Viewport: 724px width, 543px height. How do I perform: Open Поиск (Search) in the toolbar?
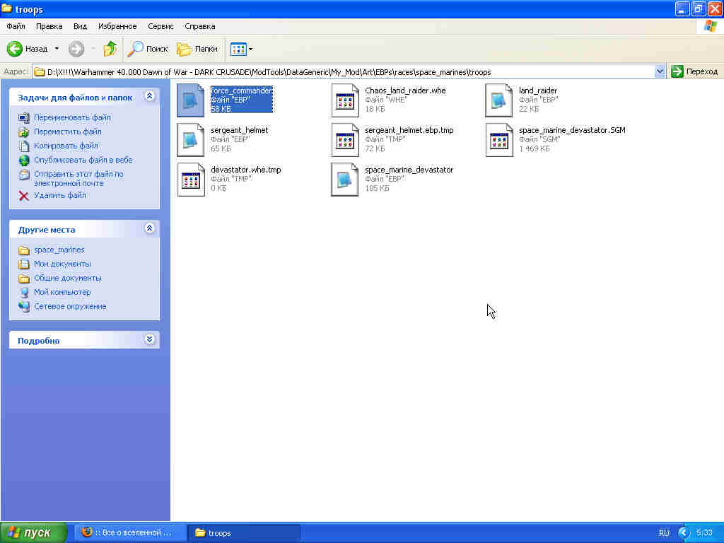pos(148,49)
